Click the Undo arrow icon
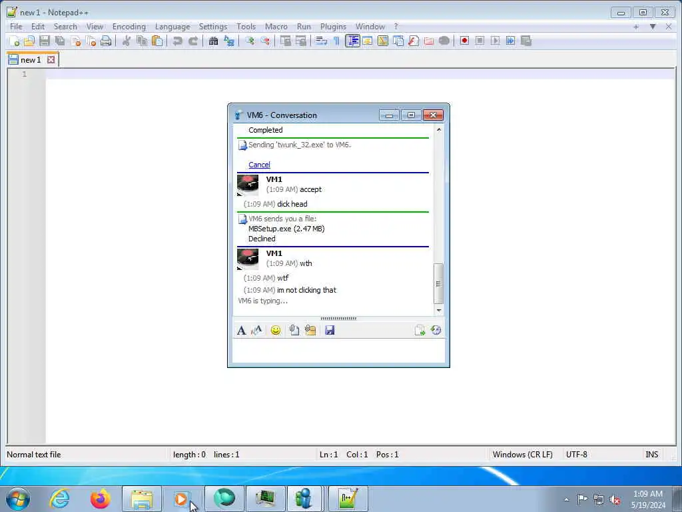 [177, 41]
